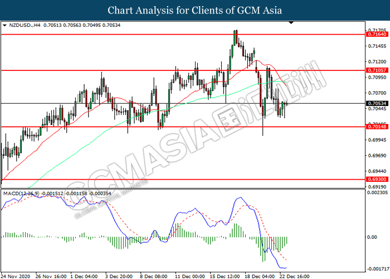Viewport: 390px width, 279px height.
Task: Click the 24 Nov 2020 date label
Action: coord(16,276)
